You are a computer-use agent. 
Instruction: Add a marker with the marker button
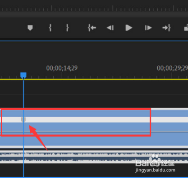tap(30, 28)
